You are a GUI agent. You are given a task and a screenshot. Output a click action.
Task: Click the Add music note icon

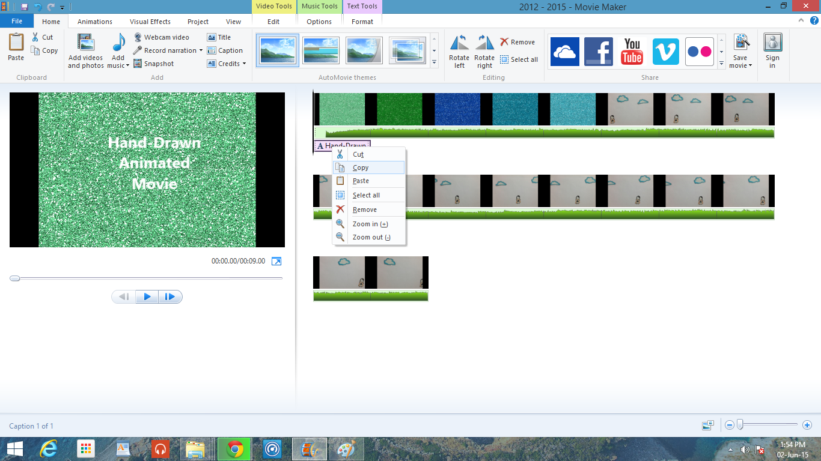click(119, 43)
